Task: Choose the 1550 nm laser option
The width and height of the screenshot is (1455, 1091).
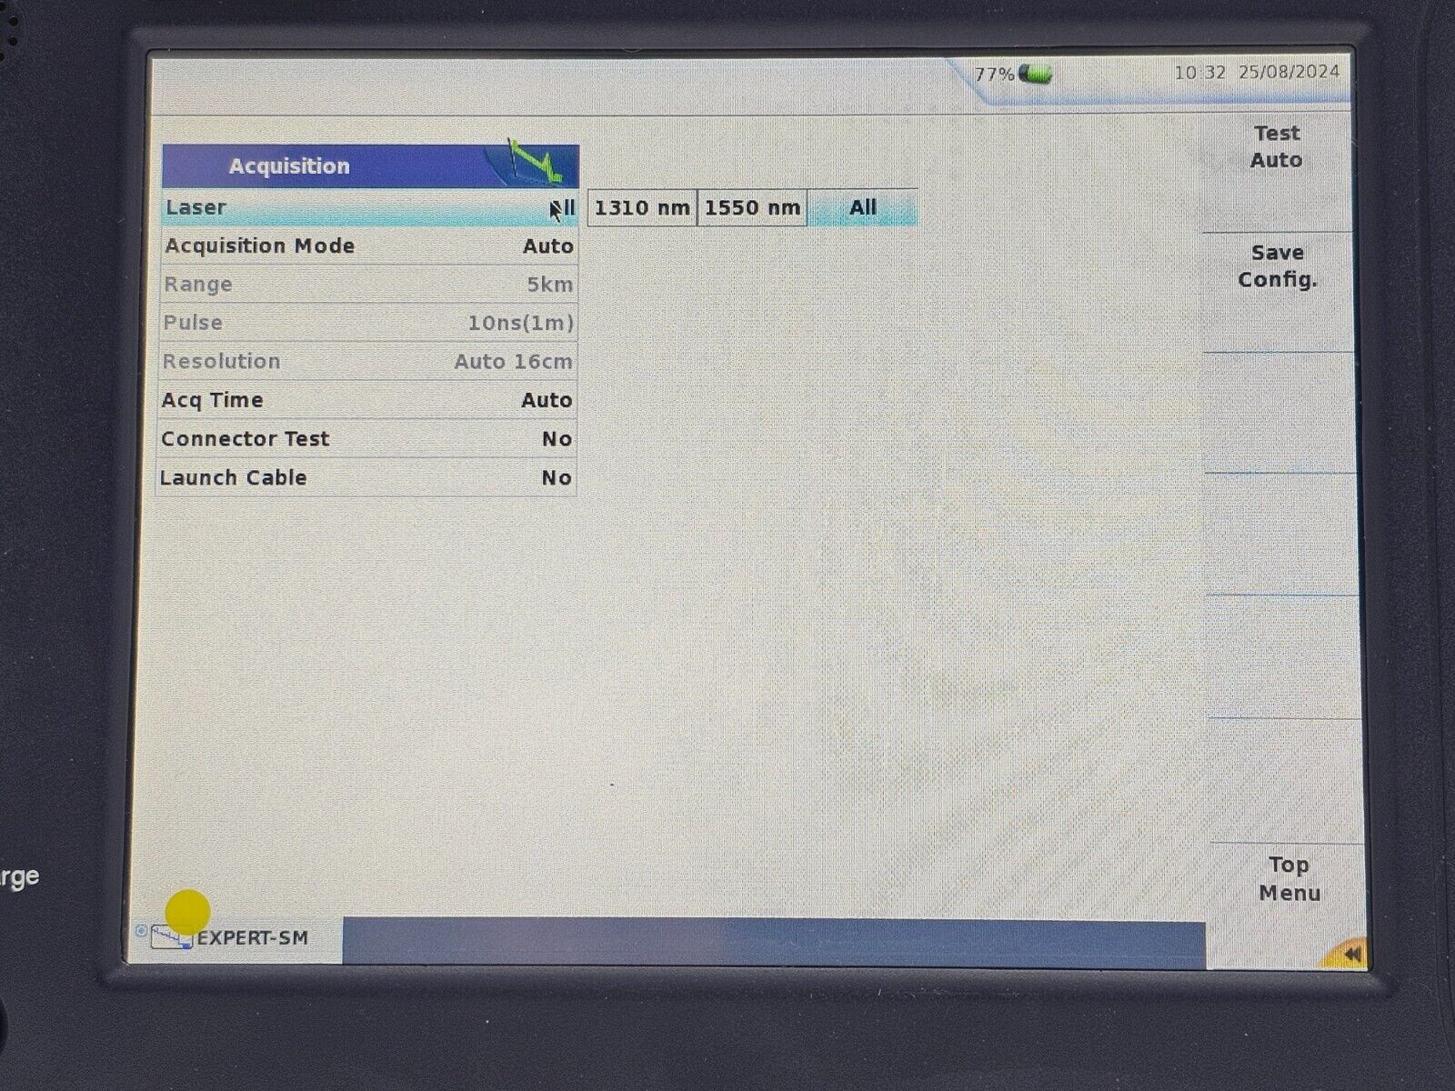Action: (752, 208)
